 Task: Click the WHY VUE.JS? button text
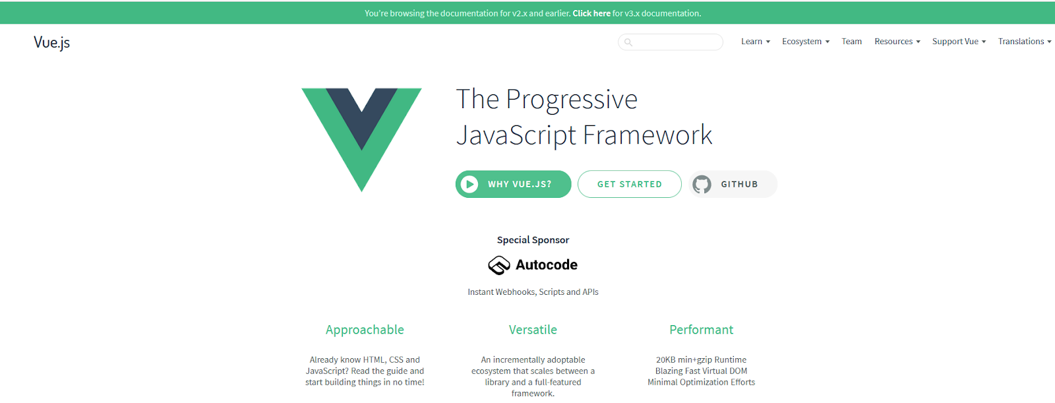click(520, 184)
